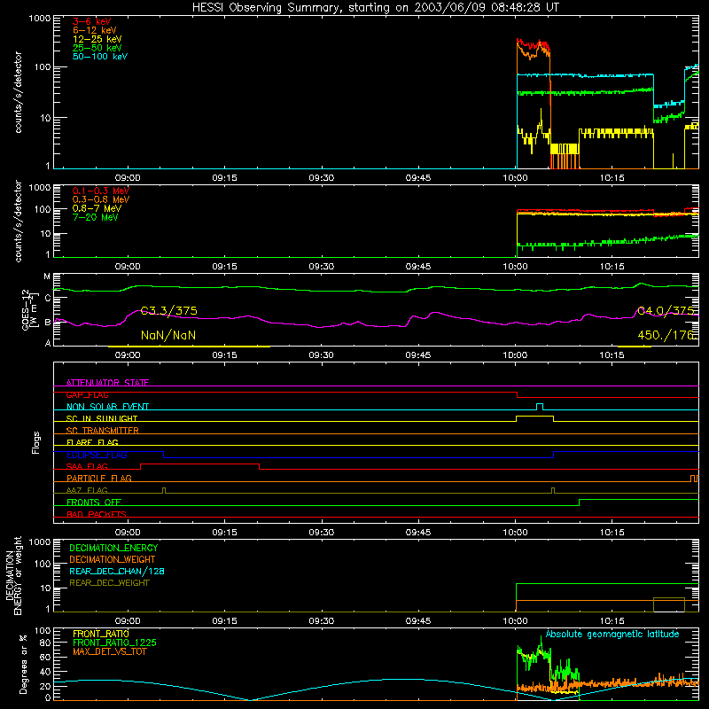Select the 50-100 keV legend label
The image size is (709, 709).
click(100, 56)
